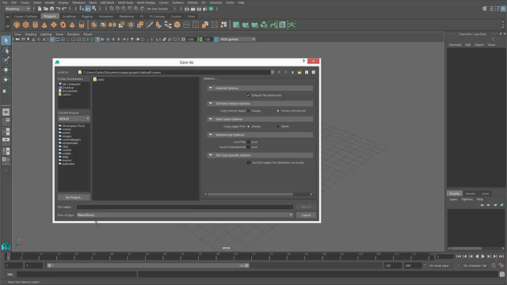Open the Script Editor icon
The image size is (507, 285).
(501, 275)
